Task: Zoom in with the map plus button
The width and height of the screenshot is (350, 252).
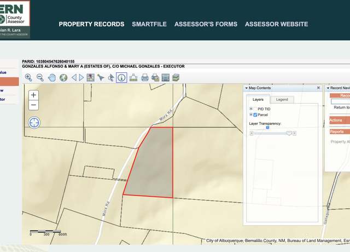Action: 33,95
